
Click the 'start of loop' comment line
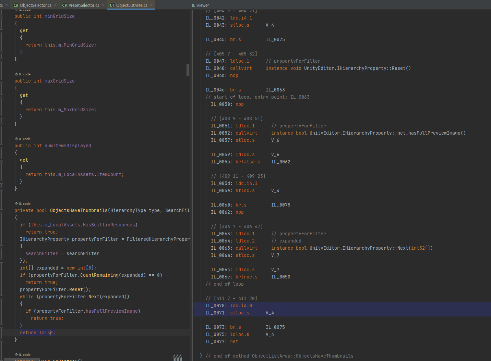[x=258, y=97]
